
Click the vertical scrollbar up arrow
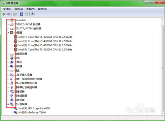coord(162,20)
